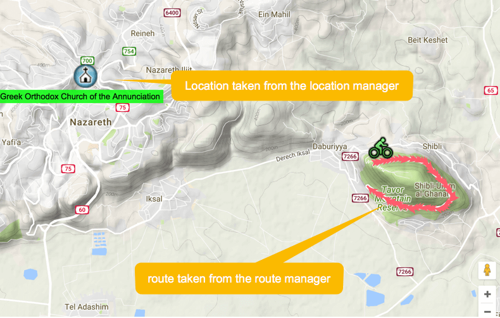Click the green cyclist route marker

click(x=381, y=148)
